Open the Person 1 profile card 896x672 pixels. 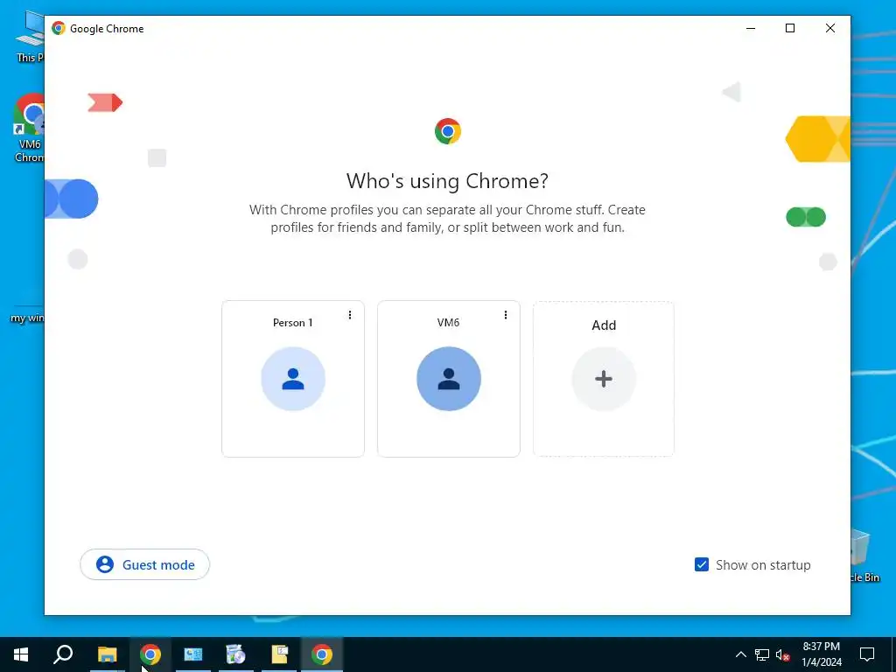point(292,378)
